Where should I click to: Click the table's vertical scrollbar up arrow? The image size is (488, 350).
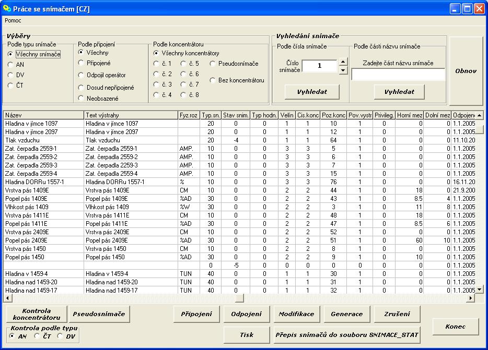click(x=479, y=115)
